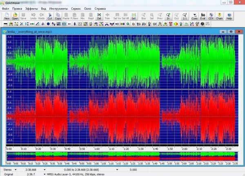Open the Chain effect chain button
This screenshot has height=176, width=245.
(219, 16)
